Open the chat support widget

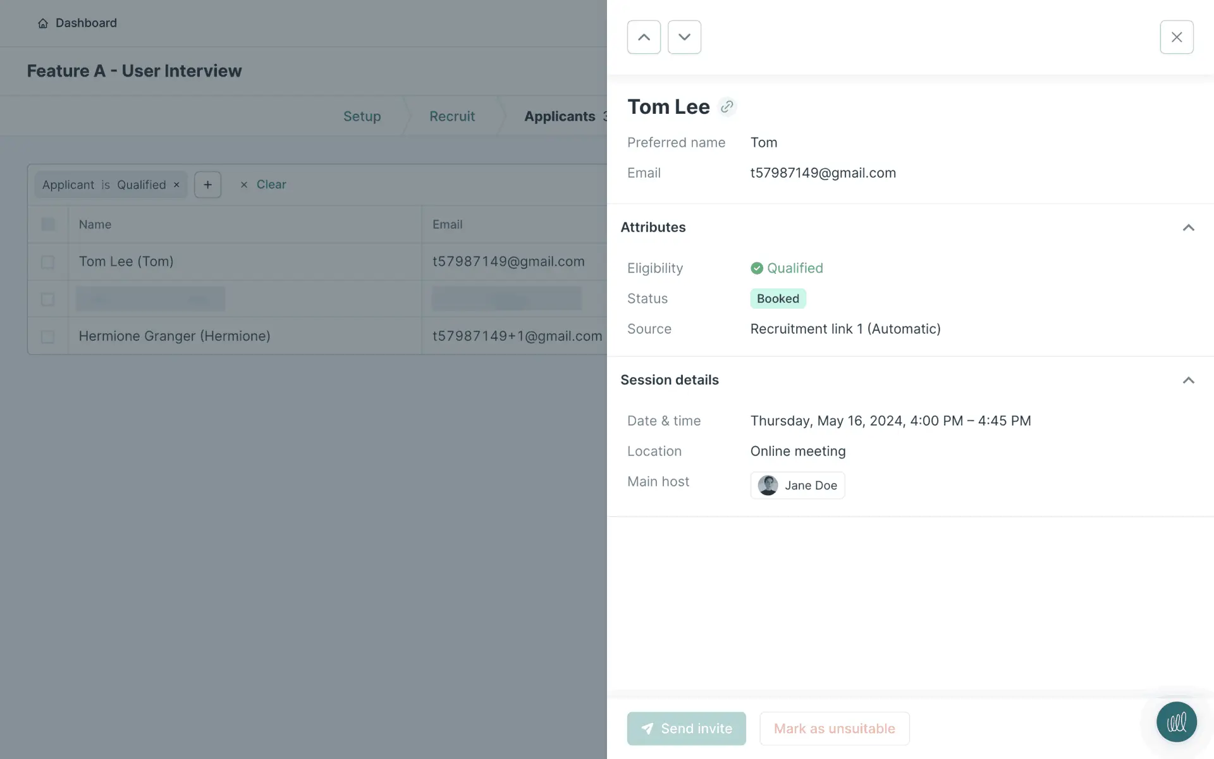(1176, 722)
